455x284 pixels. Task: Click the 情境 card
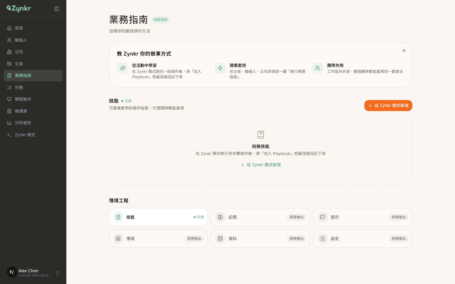[159, 239]
